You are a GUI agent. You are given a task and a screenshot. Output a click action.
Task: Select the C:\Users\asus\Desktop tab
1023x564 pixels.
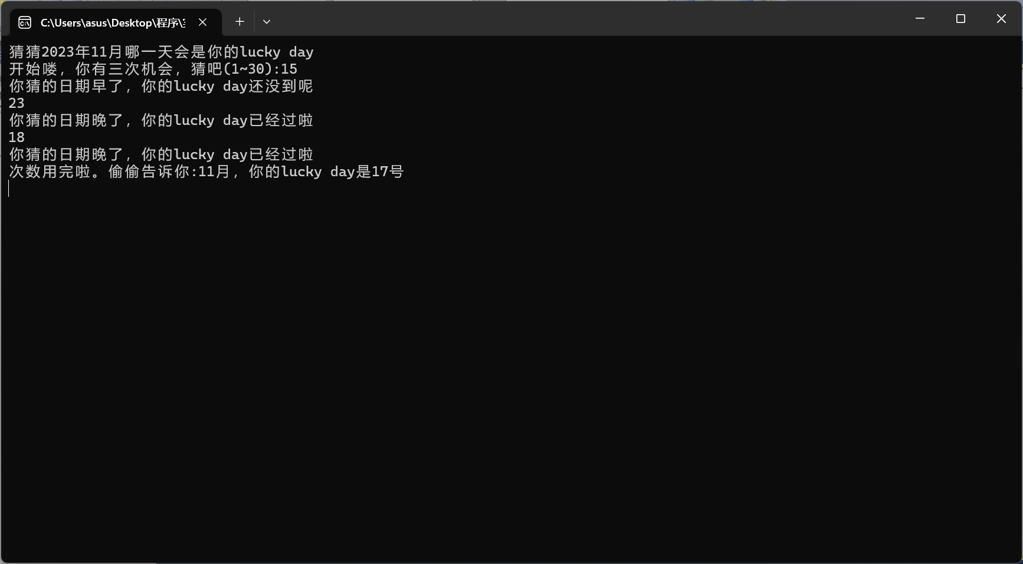116,22
